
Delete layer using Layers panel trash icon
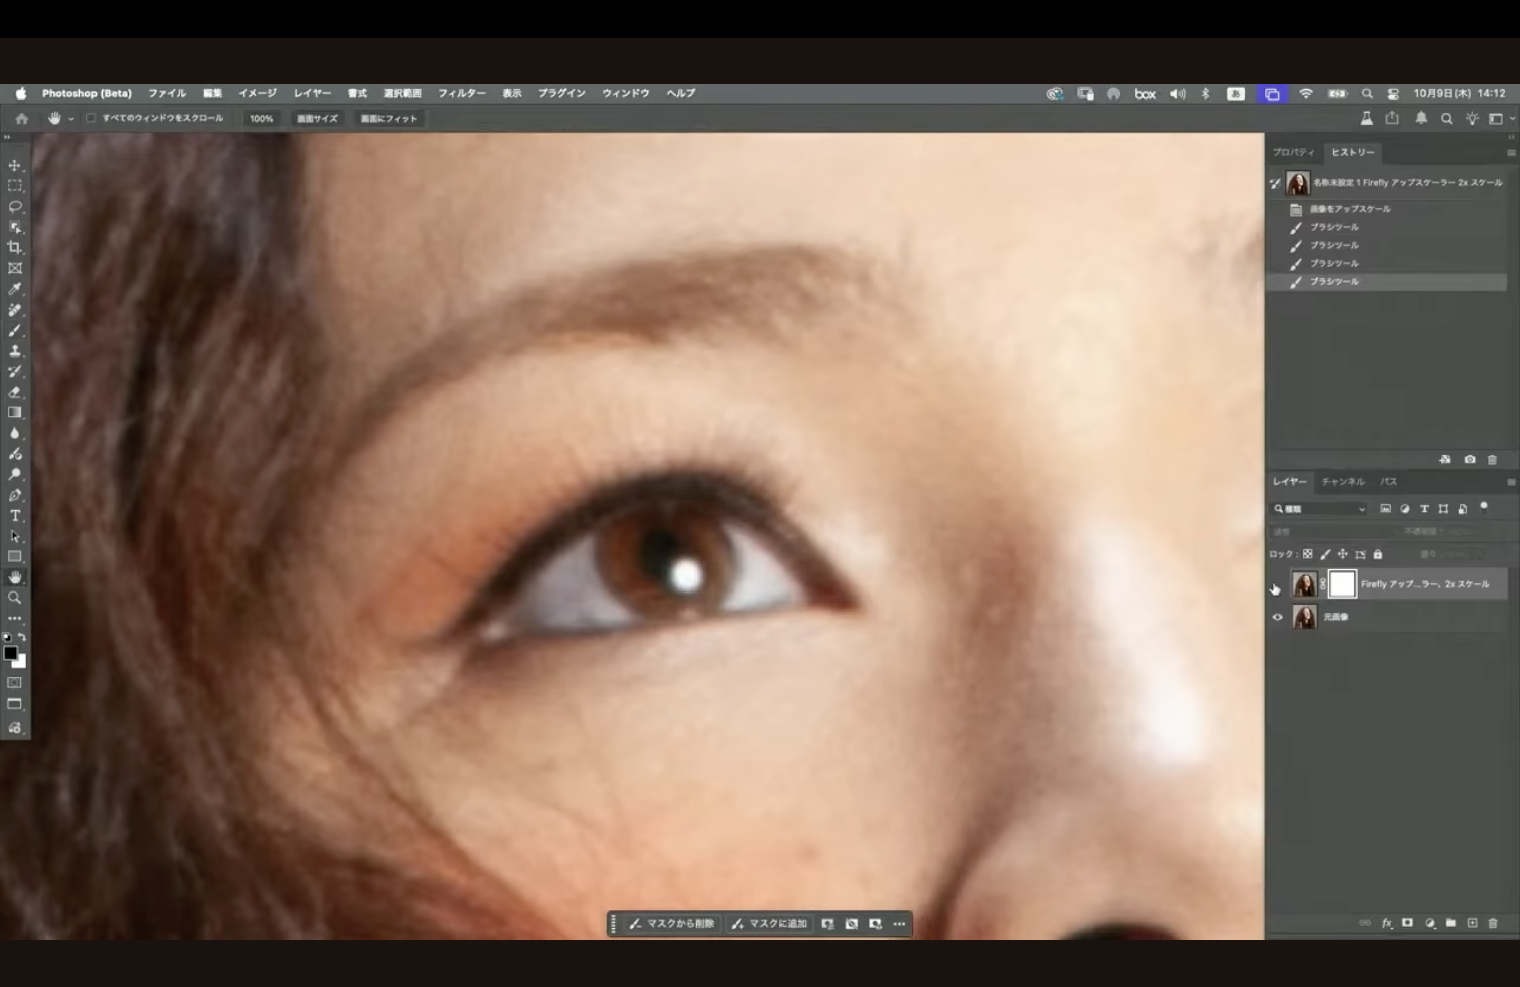[x=1492, y=923]
